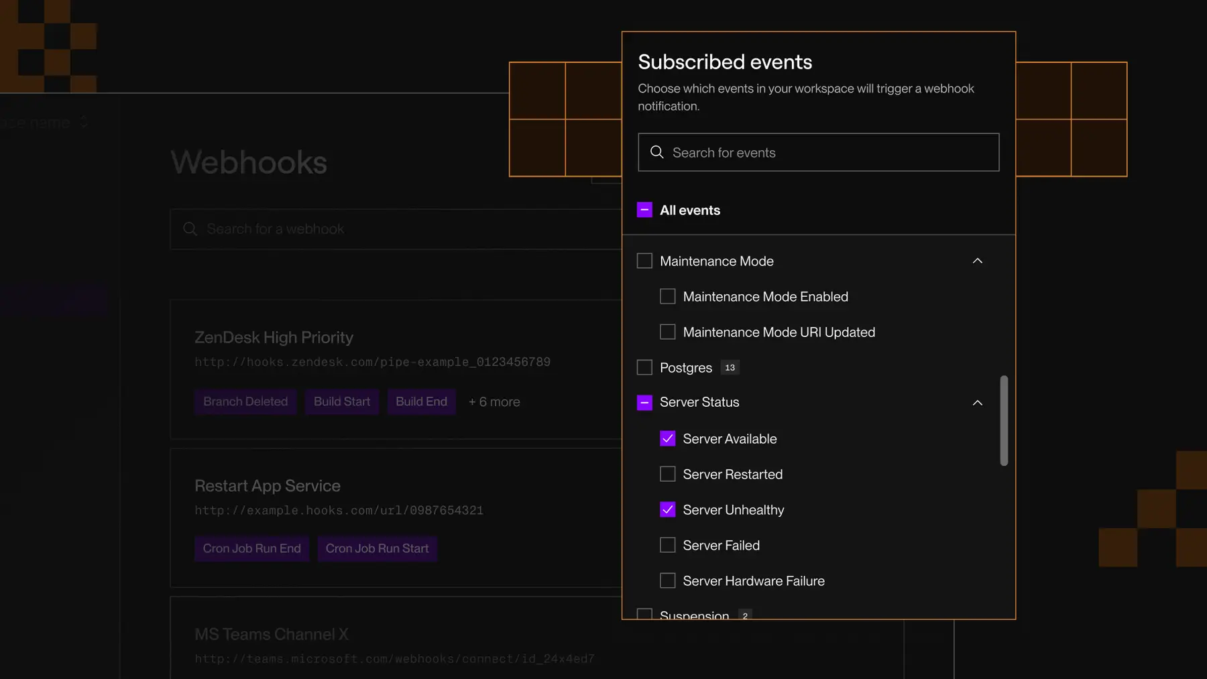Screen dimensions: 1207x679
Task: Select the Build Start event tag
Action: tap(341, 402)
